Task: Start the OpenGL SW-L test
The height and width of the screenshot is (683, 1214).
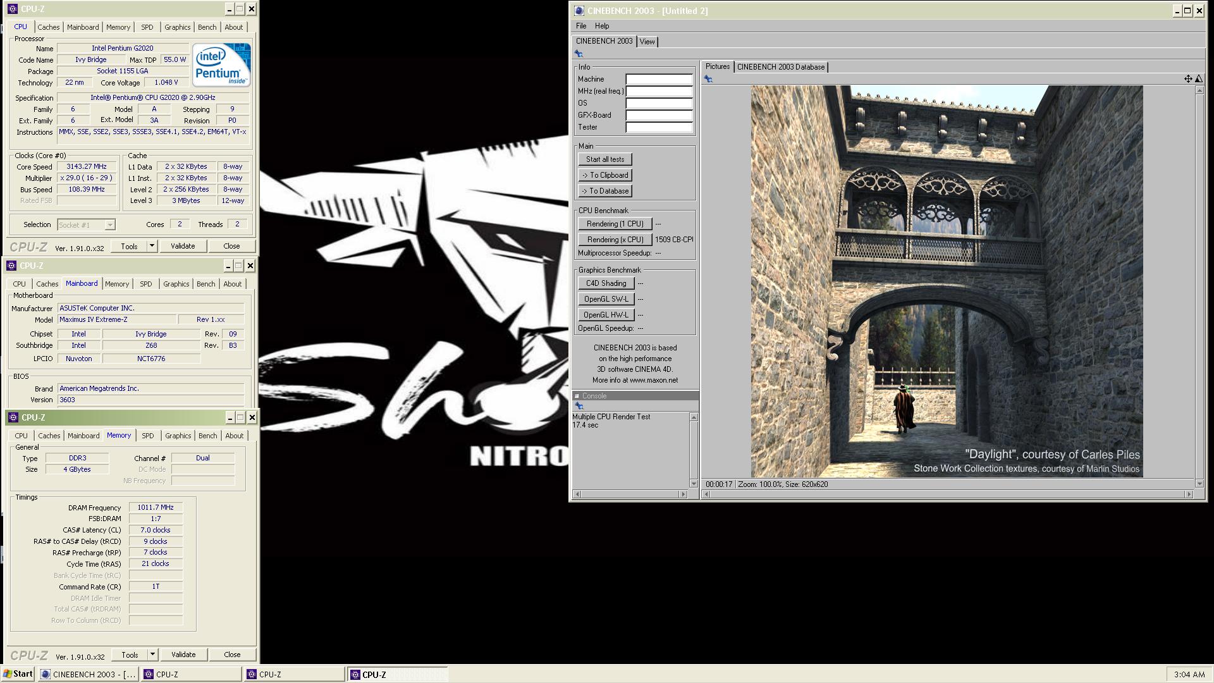Action: pos(606,299)
